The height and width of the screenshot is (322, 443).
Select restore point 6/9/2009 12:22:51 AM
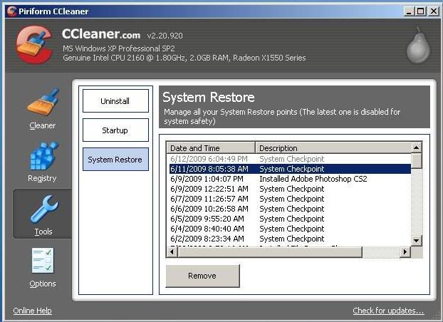click(x=290, y=189)
